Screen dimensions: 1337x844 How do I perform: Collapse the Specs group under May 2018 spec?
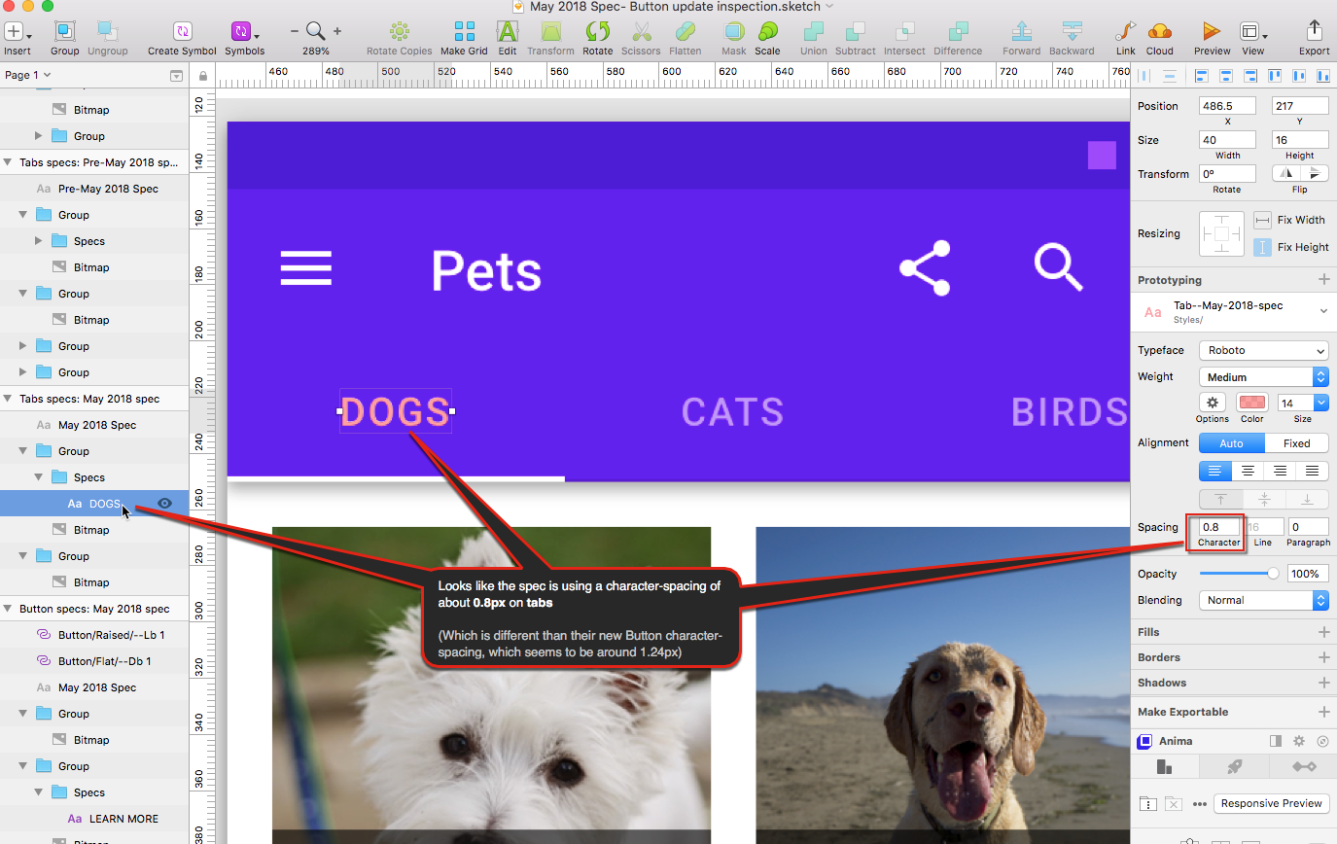[x=36, y=476]
